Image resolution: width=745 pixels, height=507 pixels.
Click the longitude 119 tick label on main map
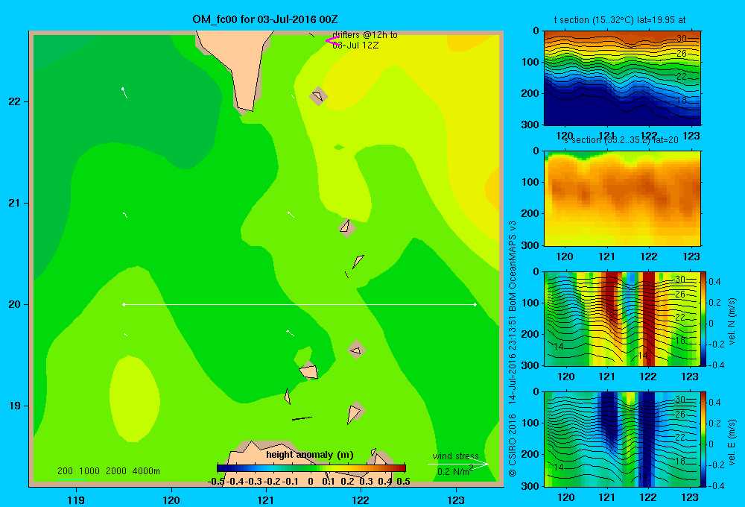click(76, 500)
